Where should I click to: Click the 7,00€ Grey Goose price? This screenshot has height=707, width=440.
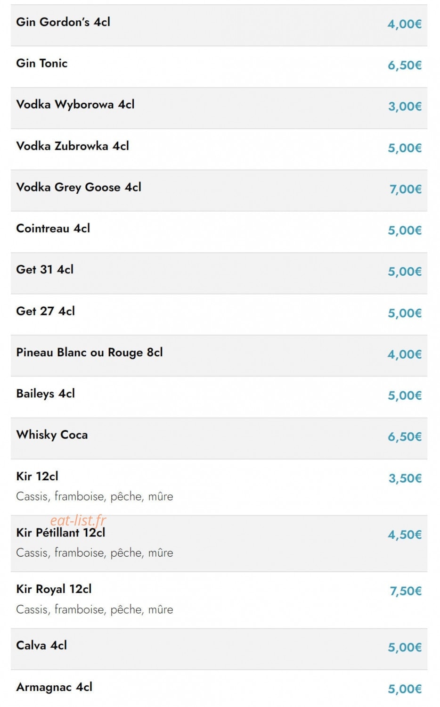(406, 189)
